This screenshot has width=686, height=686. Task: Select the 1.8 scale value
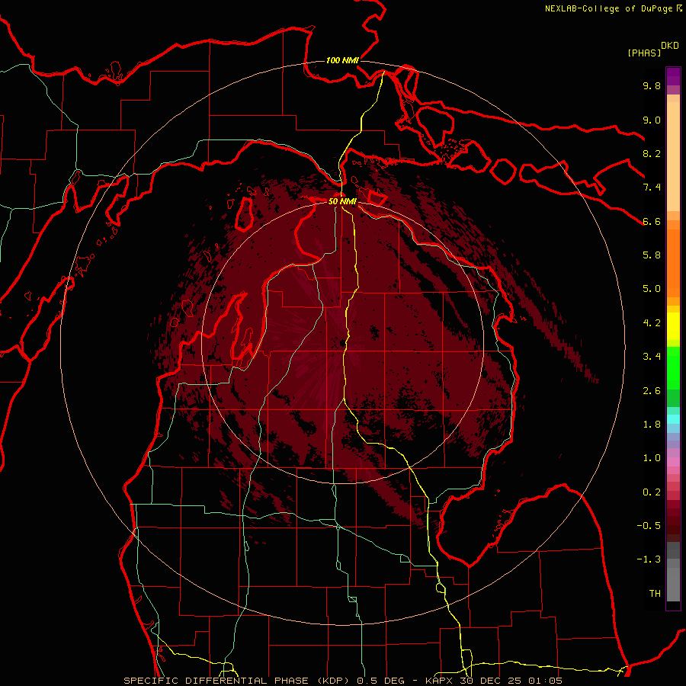click(652, 425)
